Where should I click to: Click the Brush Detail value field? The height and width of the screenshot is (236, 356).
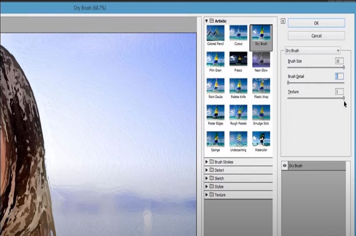(x=339, y=76)
